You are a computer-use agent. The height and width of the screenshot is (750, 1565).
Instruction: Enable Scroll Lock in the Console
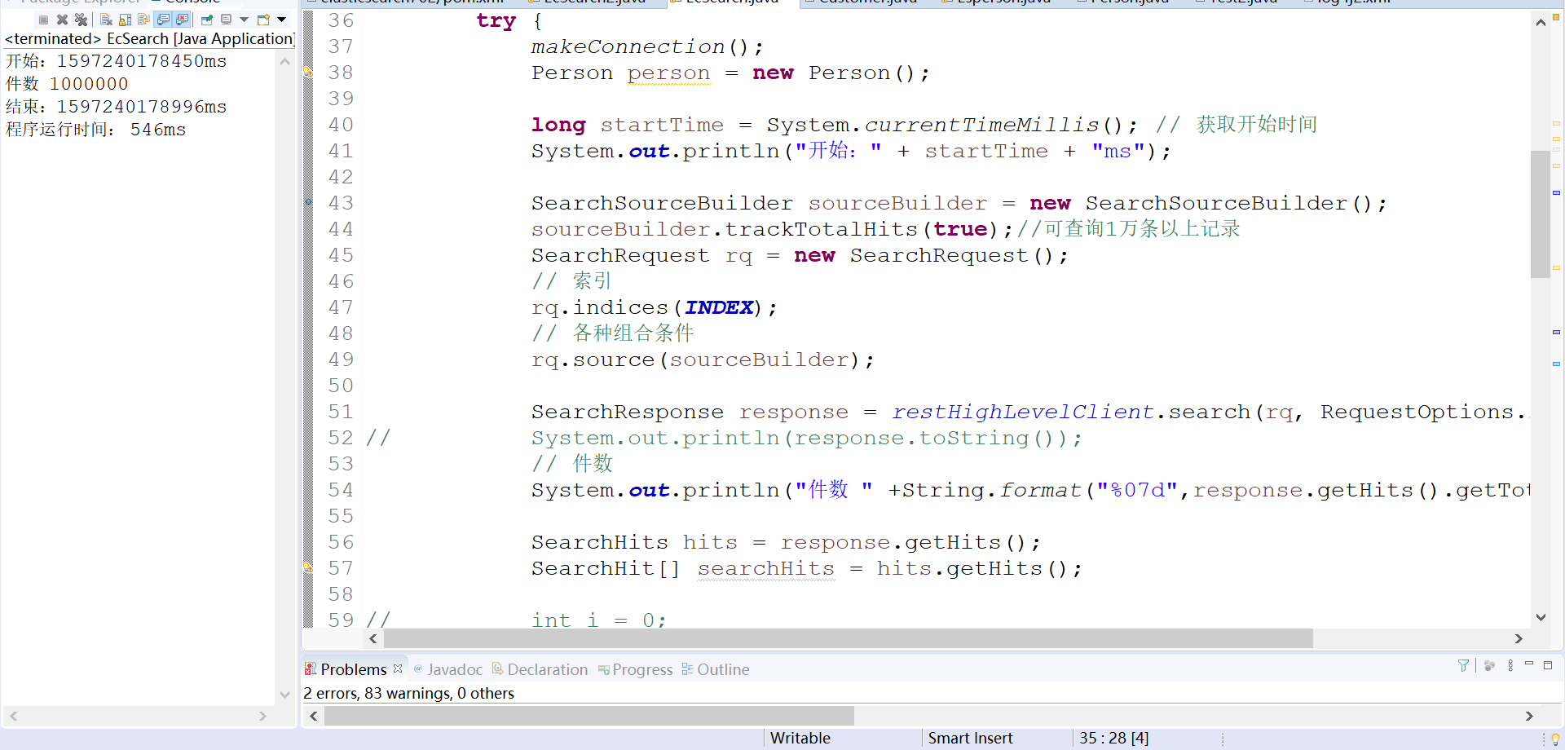pyautogui.click(x=125, y=20)
